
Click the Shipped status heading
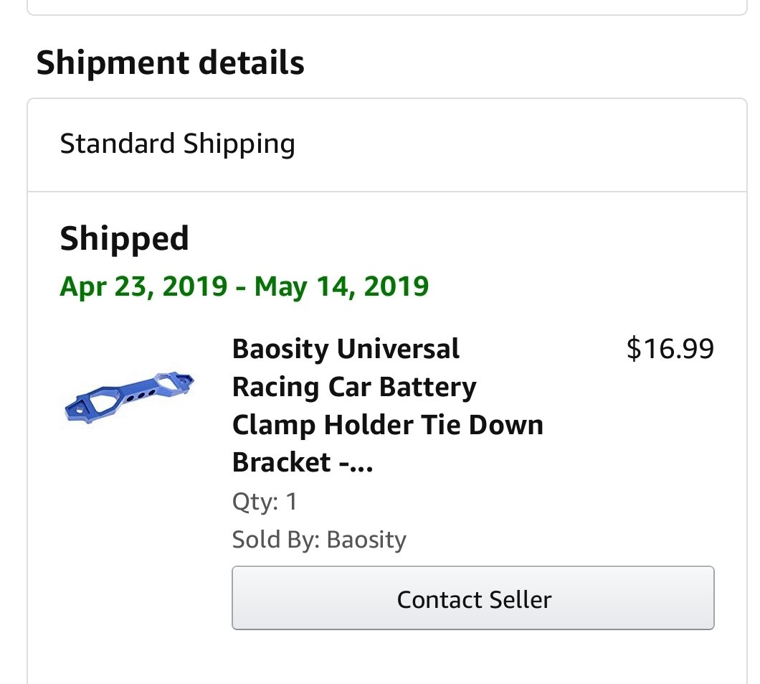tap(124, 239)
